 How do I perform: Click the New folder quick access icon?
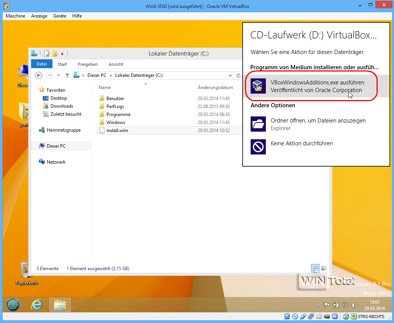pyautogui.click(x=55, y=54)
